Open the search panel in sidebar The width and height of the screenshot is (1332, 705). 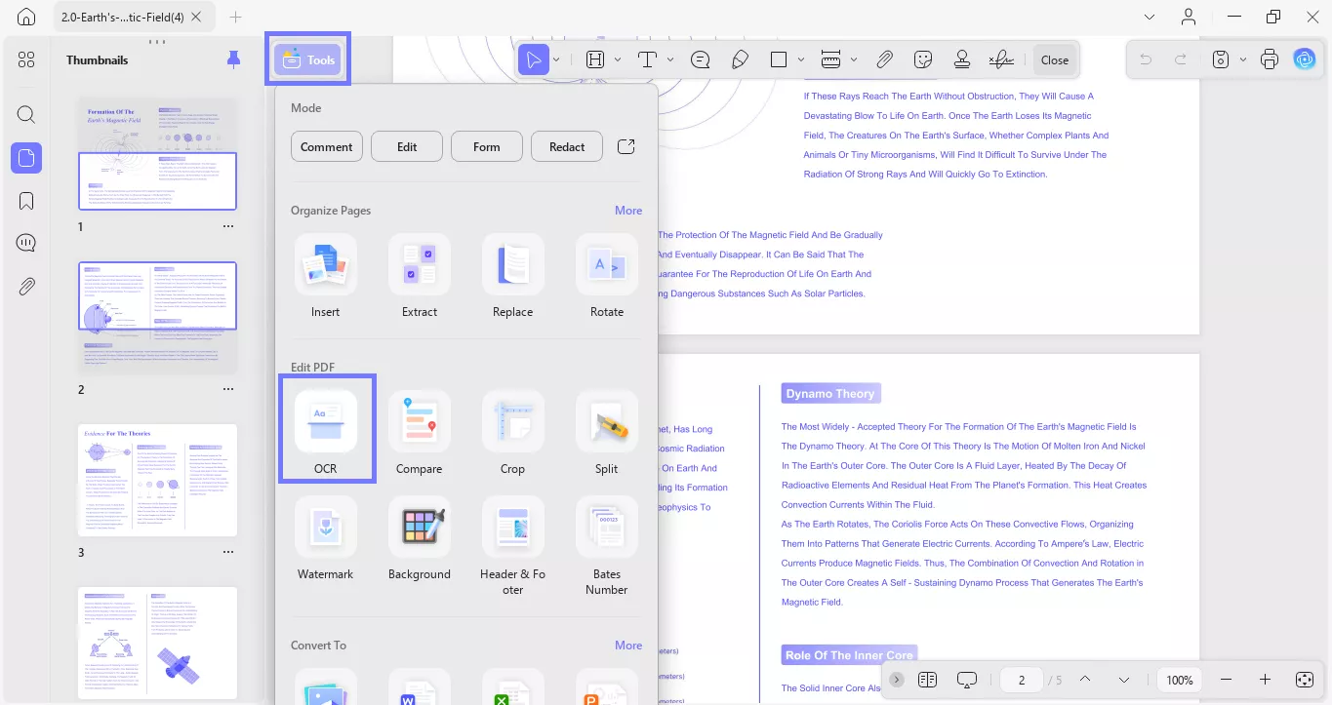(x=26, y=115)
